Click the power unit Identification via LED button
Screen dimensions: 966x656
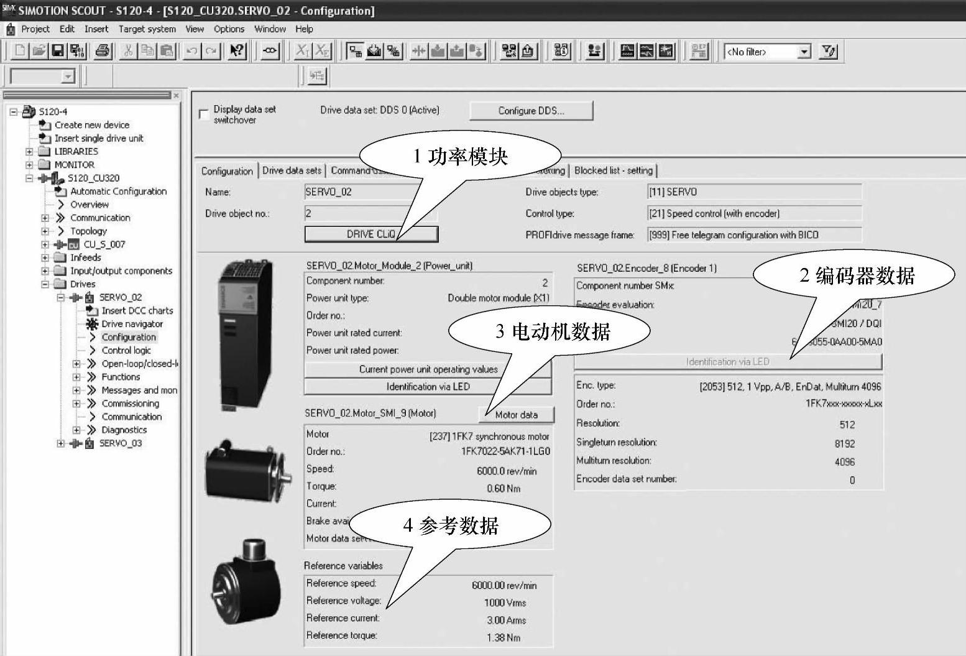click(x=428, y=387)
